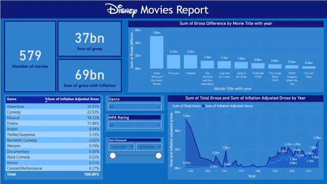Sort by %Sum of Inflation Adjusted Gross header
Image resolution: width=327 pixels, height=184 pixels.
click(72, 99)
